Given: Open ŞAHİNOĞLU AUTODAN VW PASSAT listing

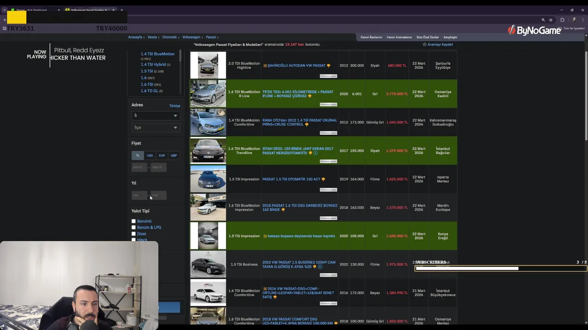Looking at the screenshot, I should tap(296, 66).
